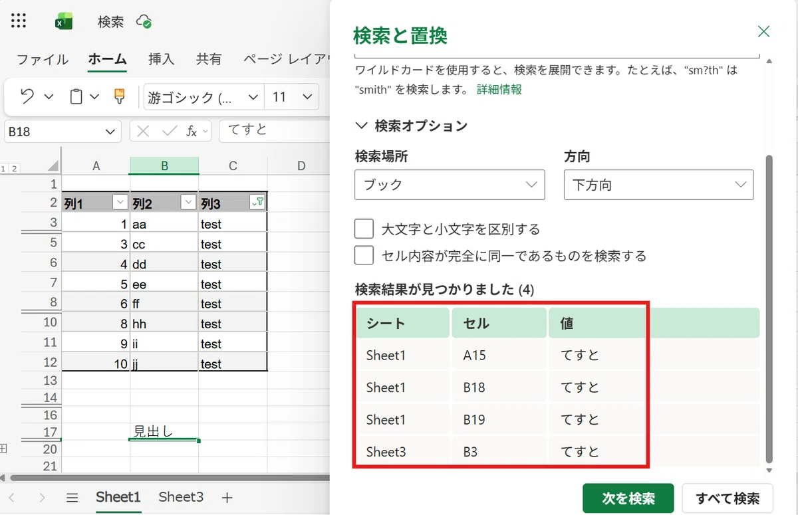Select the Sheet3 B3 search result row
This screenshot has height=515, width=798.
point(557,453)
